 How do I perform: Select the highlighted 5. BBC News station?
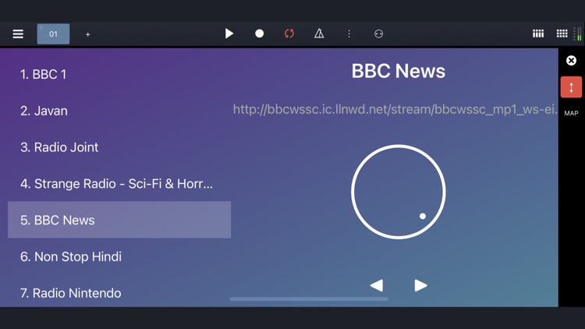click(119, 220)
